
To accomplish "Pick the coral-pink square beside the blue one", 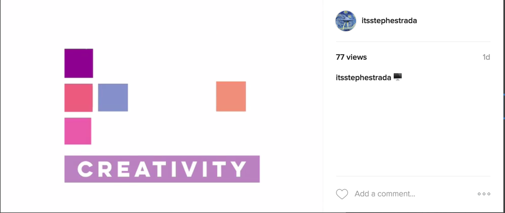I will (x=78, y=97).
